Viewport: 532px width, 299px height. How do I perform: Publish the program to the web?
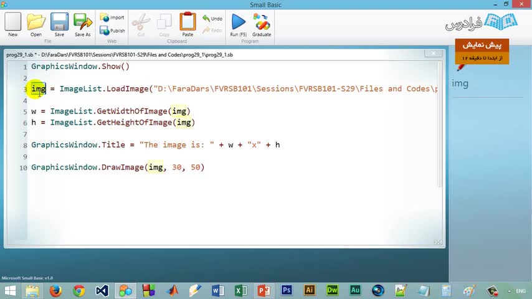[112, 31]
